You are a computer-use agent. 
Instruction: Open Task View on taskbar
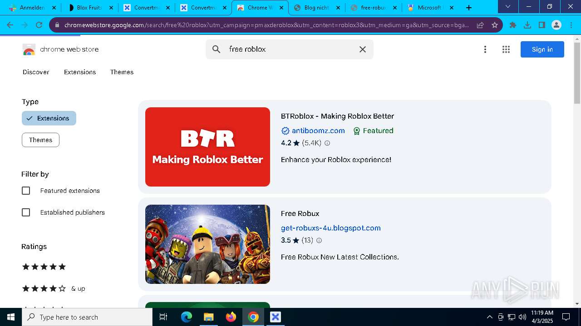click(x=163, y=317)
